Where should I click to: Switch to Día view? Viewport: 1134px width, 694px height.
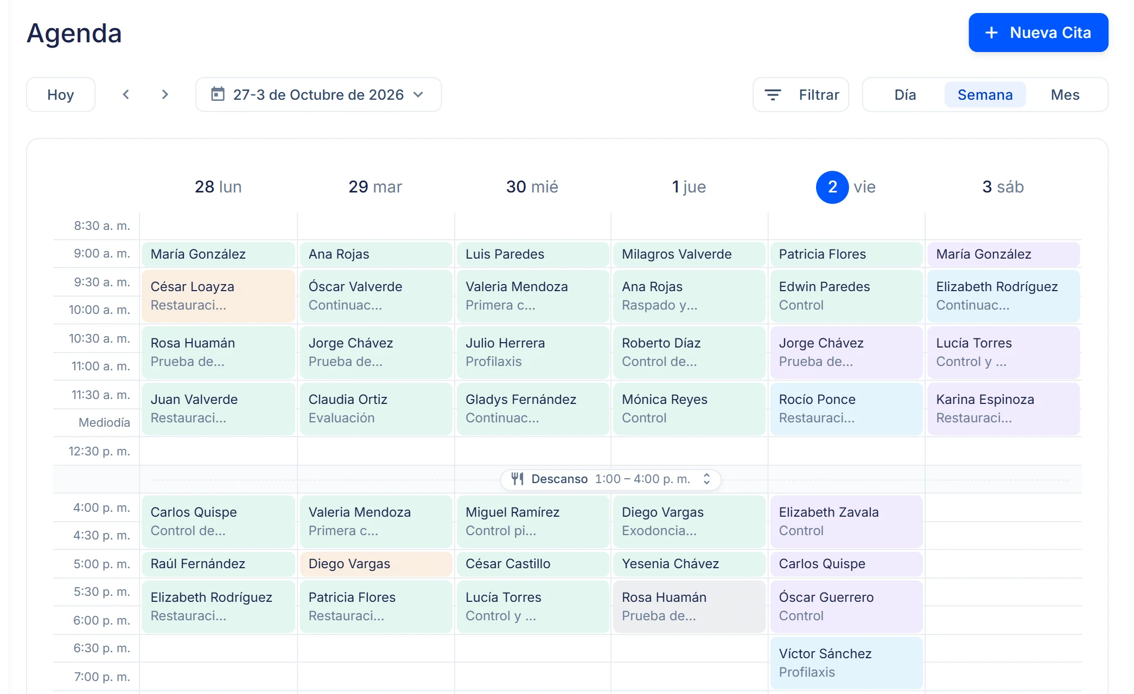point(905,95)
